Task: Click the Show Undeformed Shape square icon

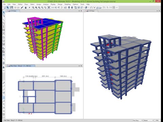Action: coord(91,7)
